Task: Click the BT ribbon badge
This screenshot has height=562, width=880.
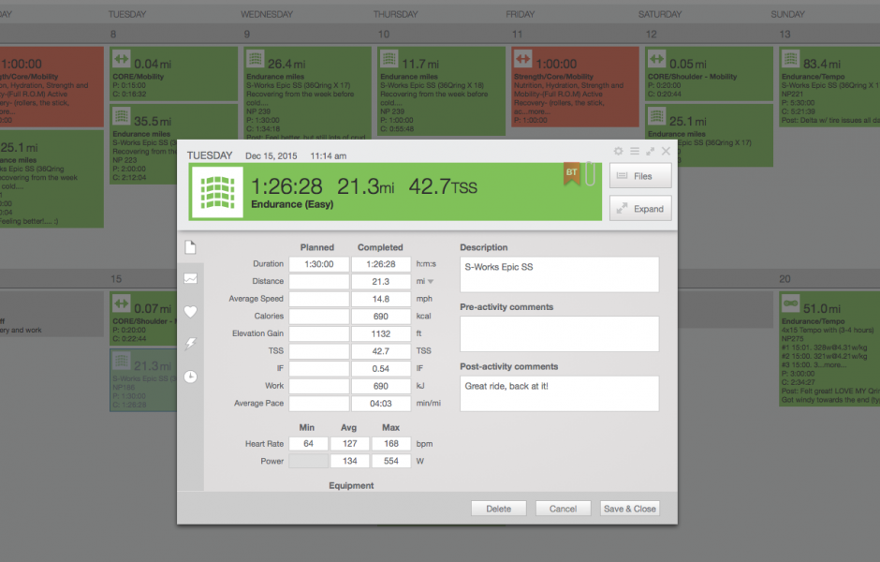Action: click(570, 173)
